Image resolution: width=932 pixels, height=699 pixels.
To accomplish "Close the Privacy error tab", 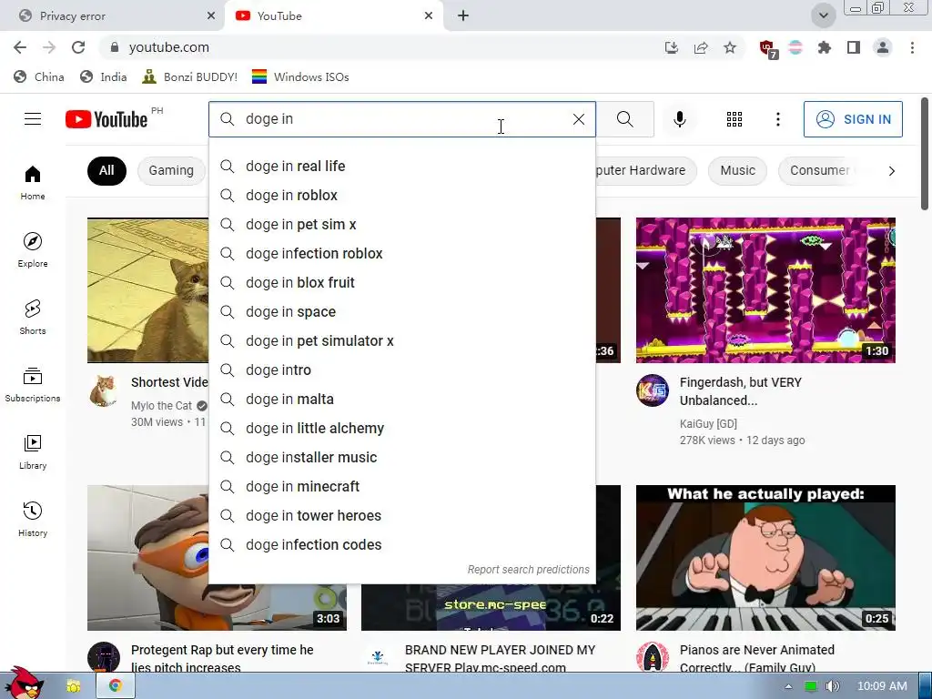I will 211,16.
